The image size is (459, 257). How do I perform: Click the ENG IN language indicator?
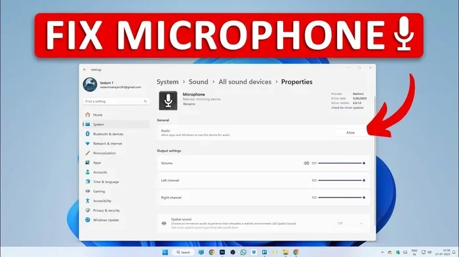[x=414, y=252]
